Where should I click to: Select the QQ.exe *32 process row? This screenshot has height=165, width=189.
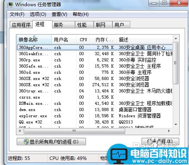click(94, 122)
